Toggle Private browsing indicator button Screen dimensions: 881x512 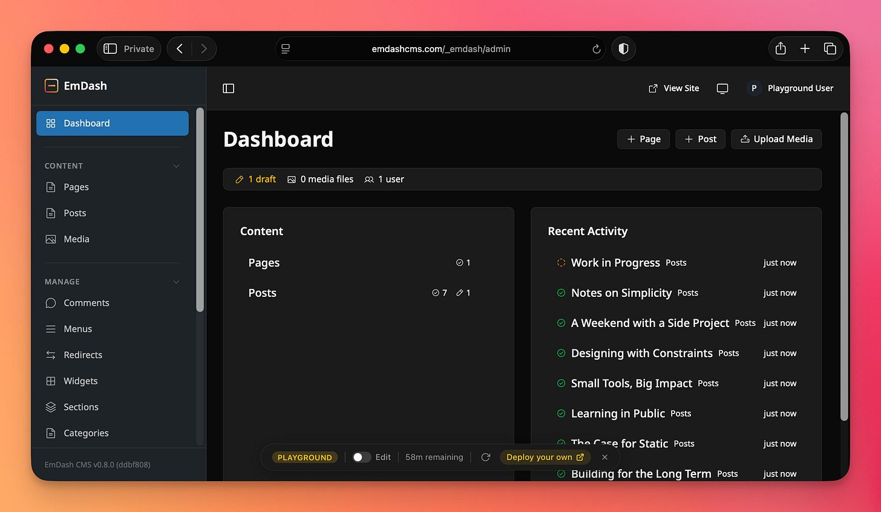[128, 49]
